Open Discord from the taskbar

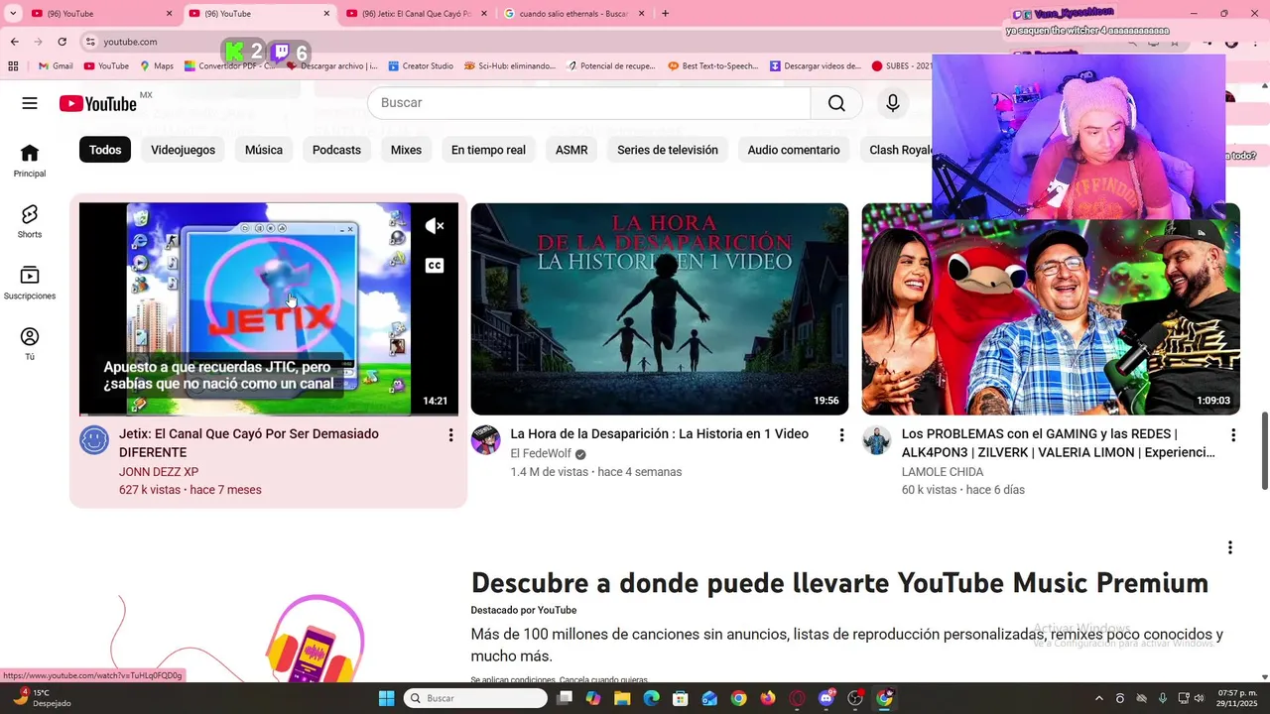[826, 698]
